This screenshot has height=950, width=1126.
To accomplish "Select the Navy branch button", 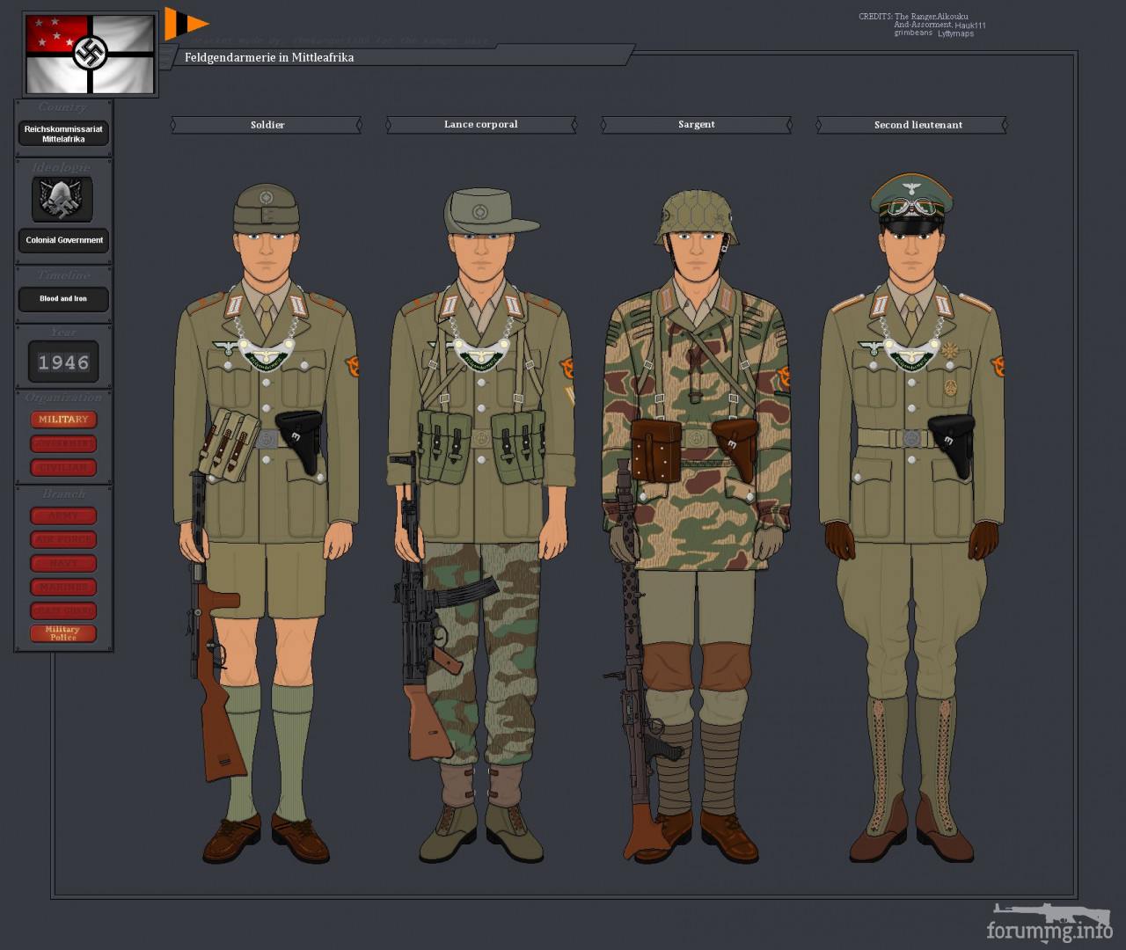I will [63, 564].
